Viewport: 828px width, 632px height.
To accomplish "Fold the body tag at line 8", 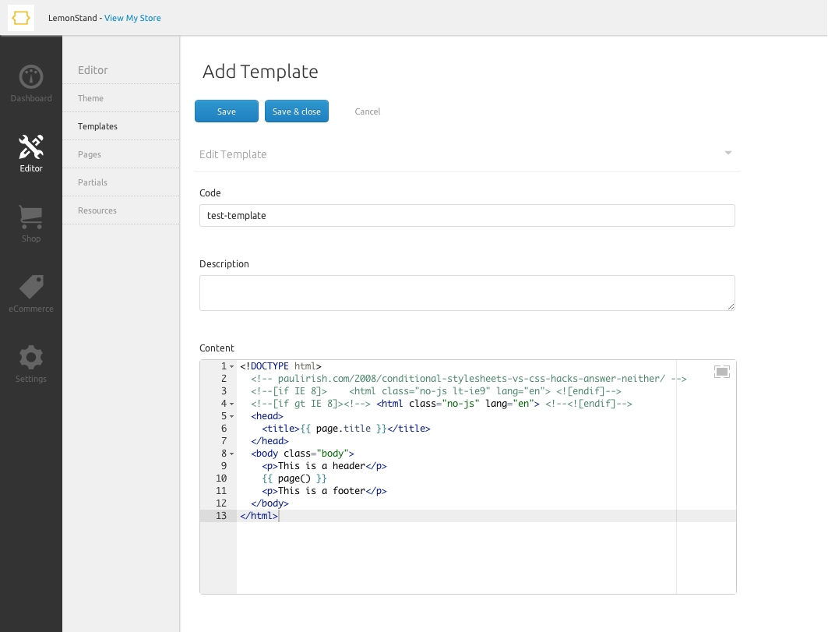I will coord(231,454).
